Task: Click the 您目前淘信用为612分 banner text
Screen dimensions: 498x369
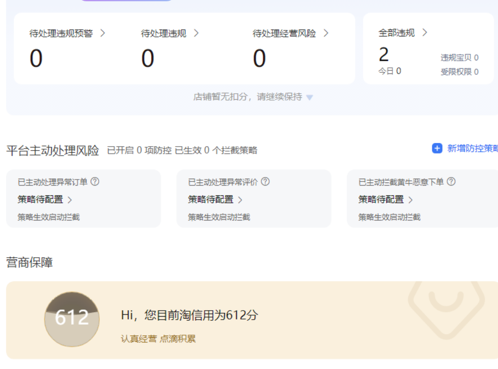Action: click(189, 315)
